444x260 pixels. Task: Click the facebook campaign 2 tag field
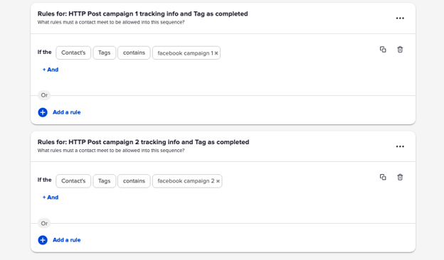pyautogui.click(x=187, y=181)
